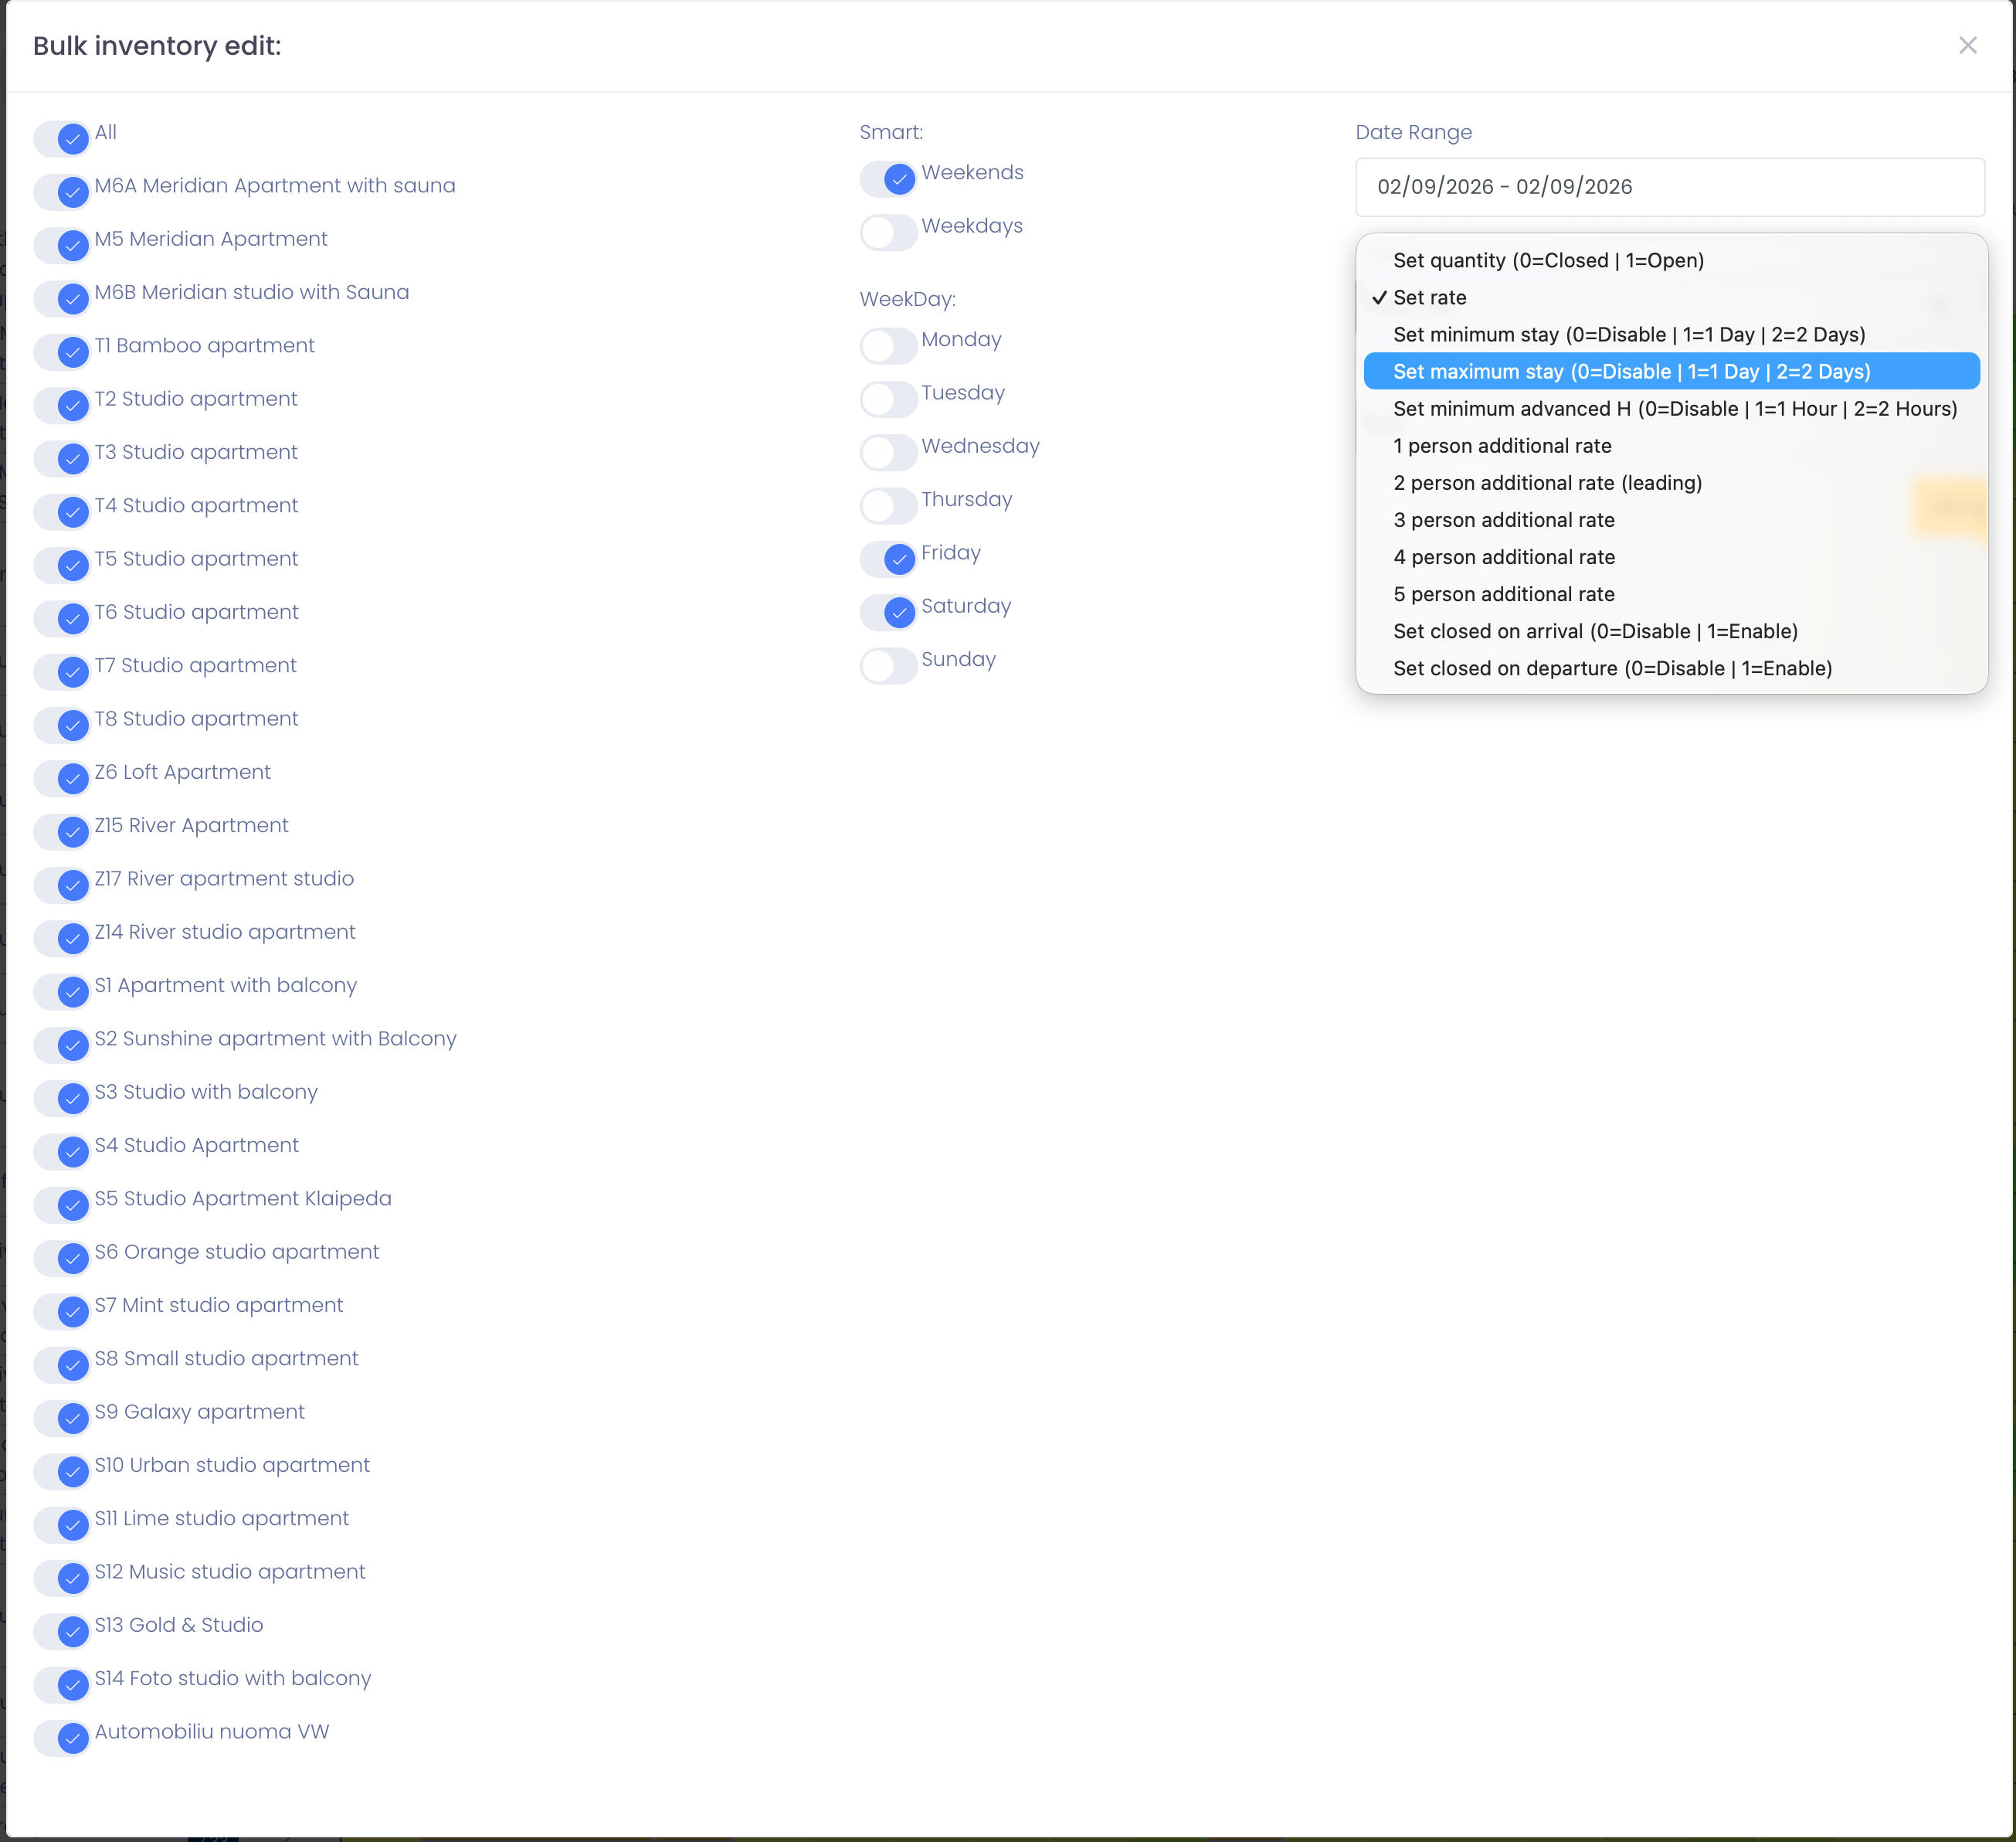
Task: Select the highlighted "Set maximum stay" option
Action: [x=1632, y=371]
